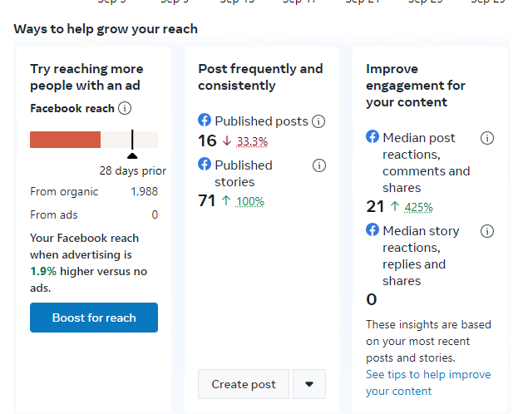Click Facebook logo beside Median post reactions

coord(372,137)
